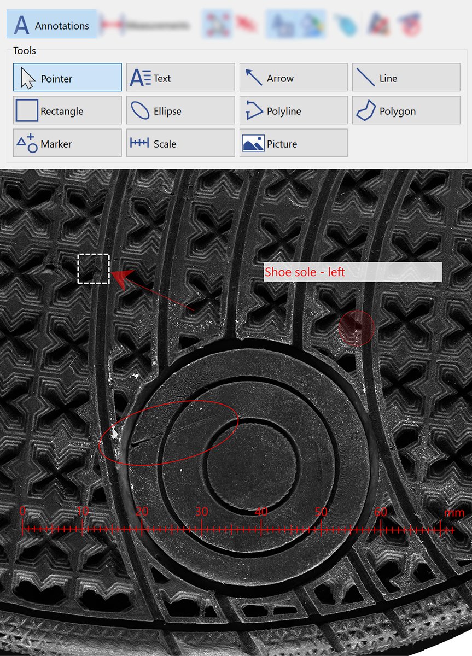
Task: Click the red translucent circle marker
Action: pyautogui.click(x=357, y=328)
